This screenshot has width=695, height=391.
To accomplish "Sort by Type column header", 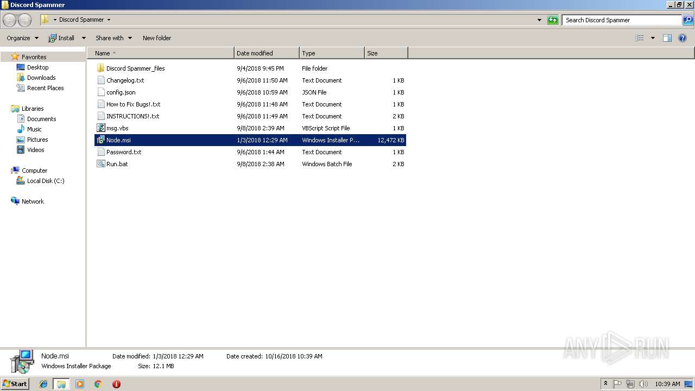I will point(332,53).
